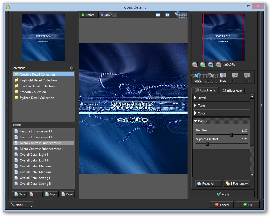Expand the Tone adjustments section

pyautogui.click(x=222, y=105)
